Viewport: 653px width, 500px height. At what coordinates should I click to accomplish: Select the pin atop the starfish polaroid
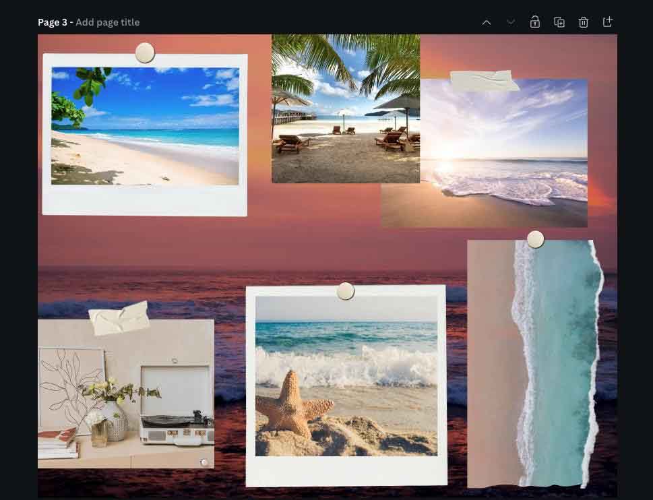coord(346,291)
